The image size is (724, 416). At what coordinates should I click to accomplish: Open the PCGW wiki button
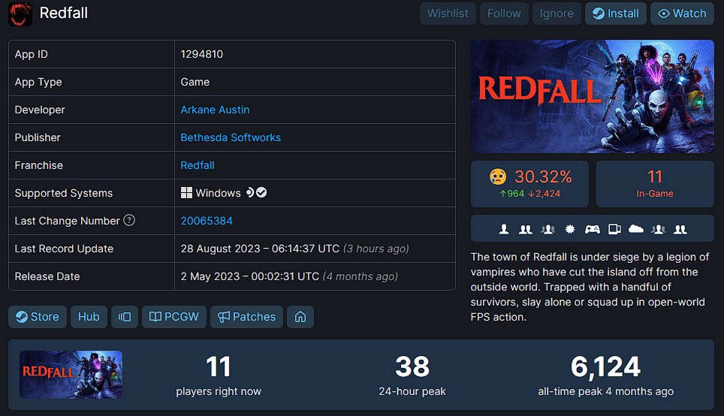pos(174,317)
